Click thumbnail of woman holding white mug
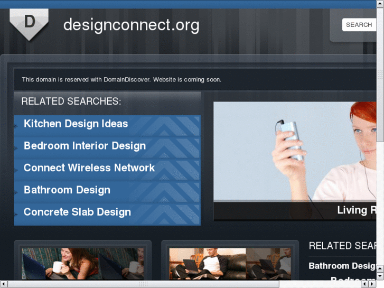The width and height of the screenshot is (384, 288). [x=83, y=264]
